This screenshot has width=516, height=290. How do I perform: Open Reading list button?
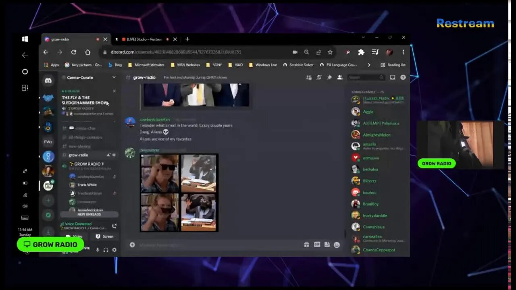pyautogui.click(x=393, y=65)
